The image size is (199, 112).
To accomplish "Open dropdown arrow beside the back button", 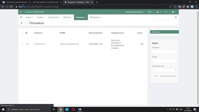I will [x=25, y=23].
